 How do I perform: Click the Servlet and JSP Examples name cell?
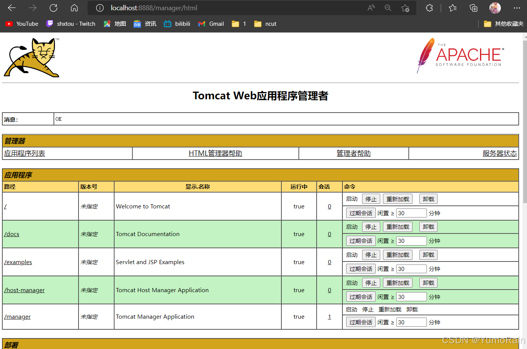click(198, 262)
